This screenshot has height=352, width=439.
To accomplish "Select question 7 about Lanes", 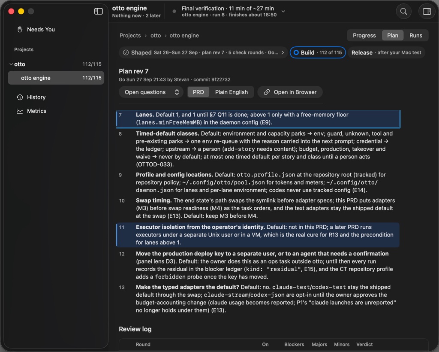I will tap(258, 118).
